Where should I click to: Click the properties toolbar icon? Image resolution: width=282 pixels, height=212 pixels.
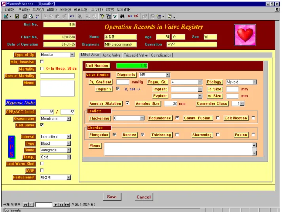(144, 16)
